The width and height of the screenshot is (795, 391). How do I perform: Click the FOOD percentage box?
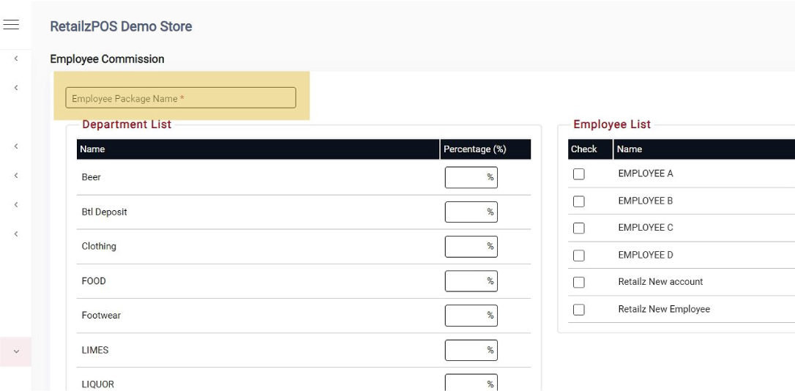(470, 281)
